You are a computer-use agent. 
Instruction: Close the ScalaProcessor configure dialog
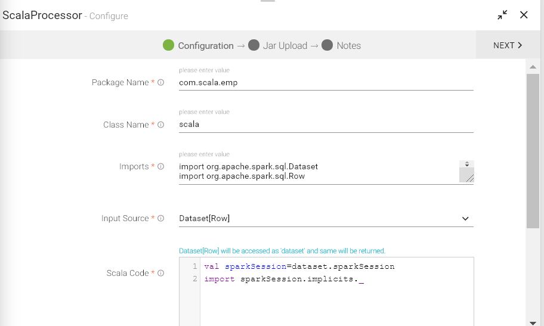click(524, 15)
